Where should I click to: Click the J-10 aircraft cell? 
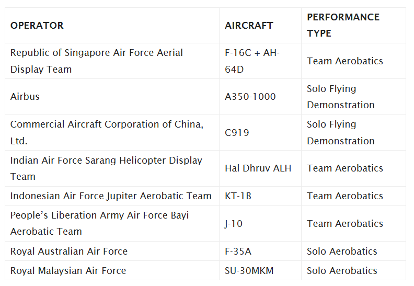[234, 224]
